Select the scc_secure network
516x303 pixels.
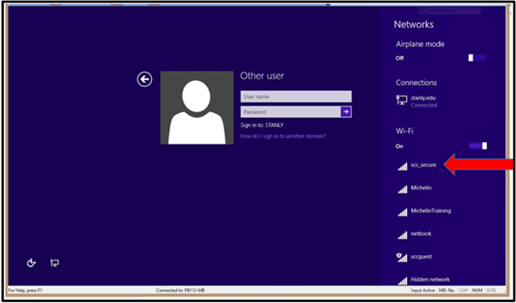pyautogui.click(x=423, y=165)
